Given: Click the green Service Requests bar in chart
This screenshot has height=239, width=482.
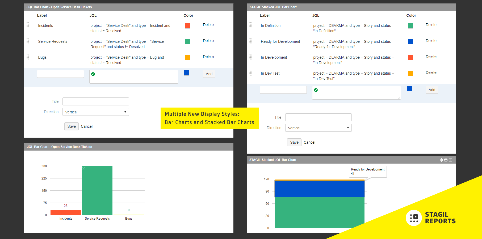Looking at the screenshot, I should click(x=97, y=190).
